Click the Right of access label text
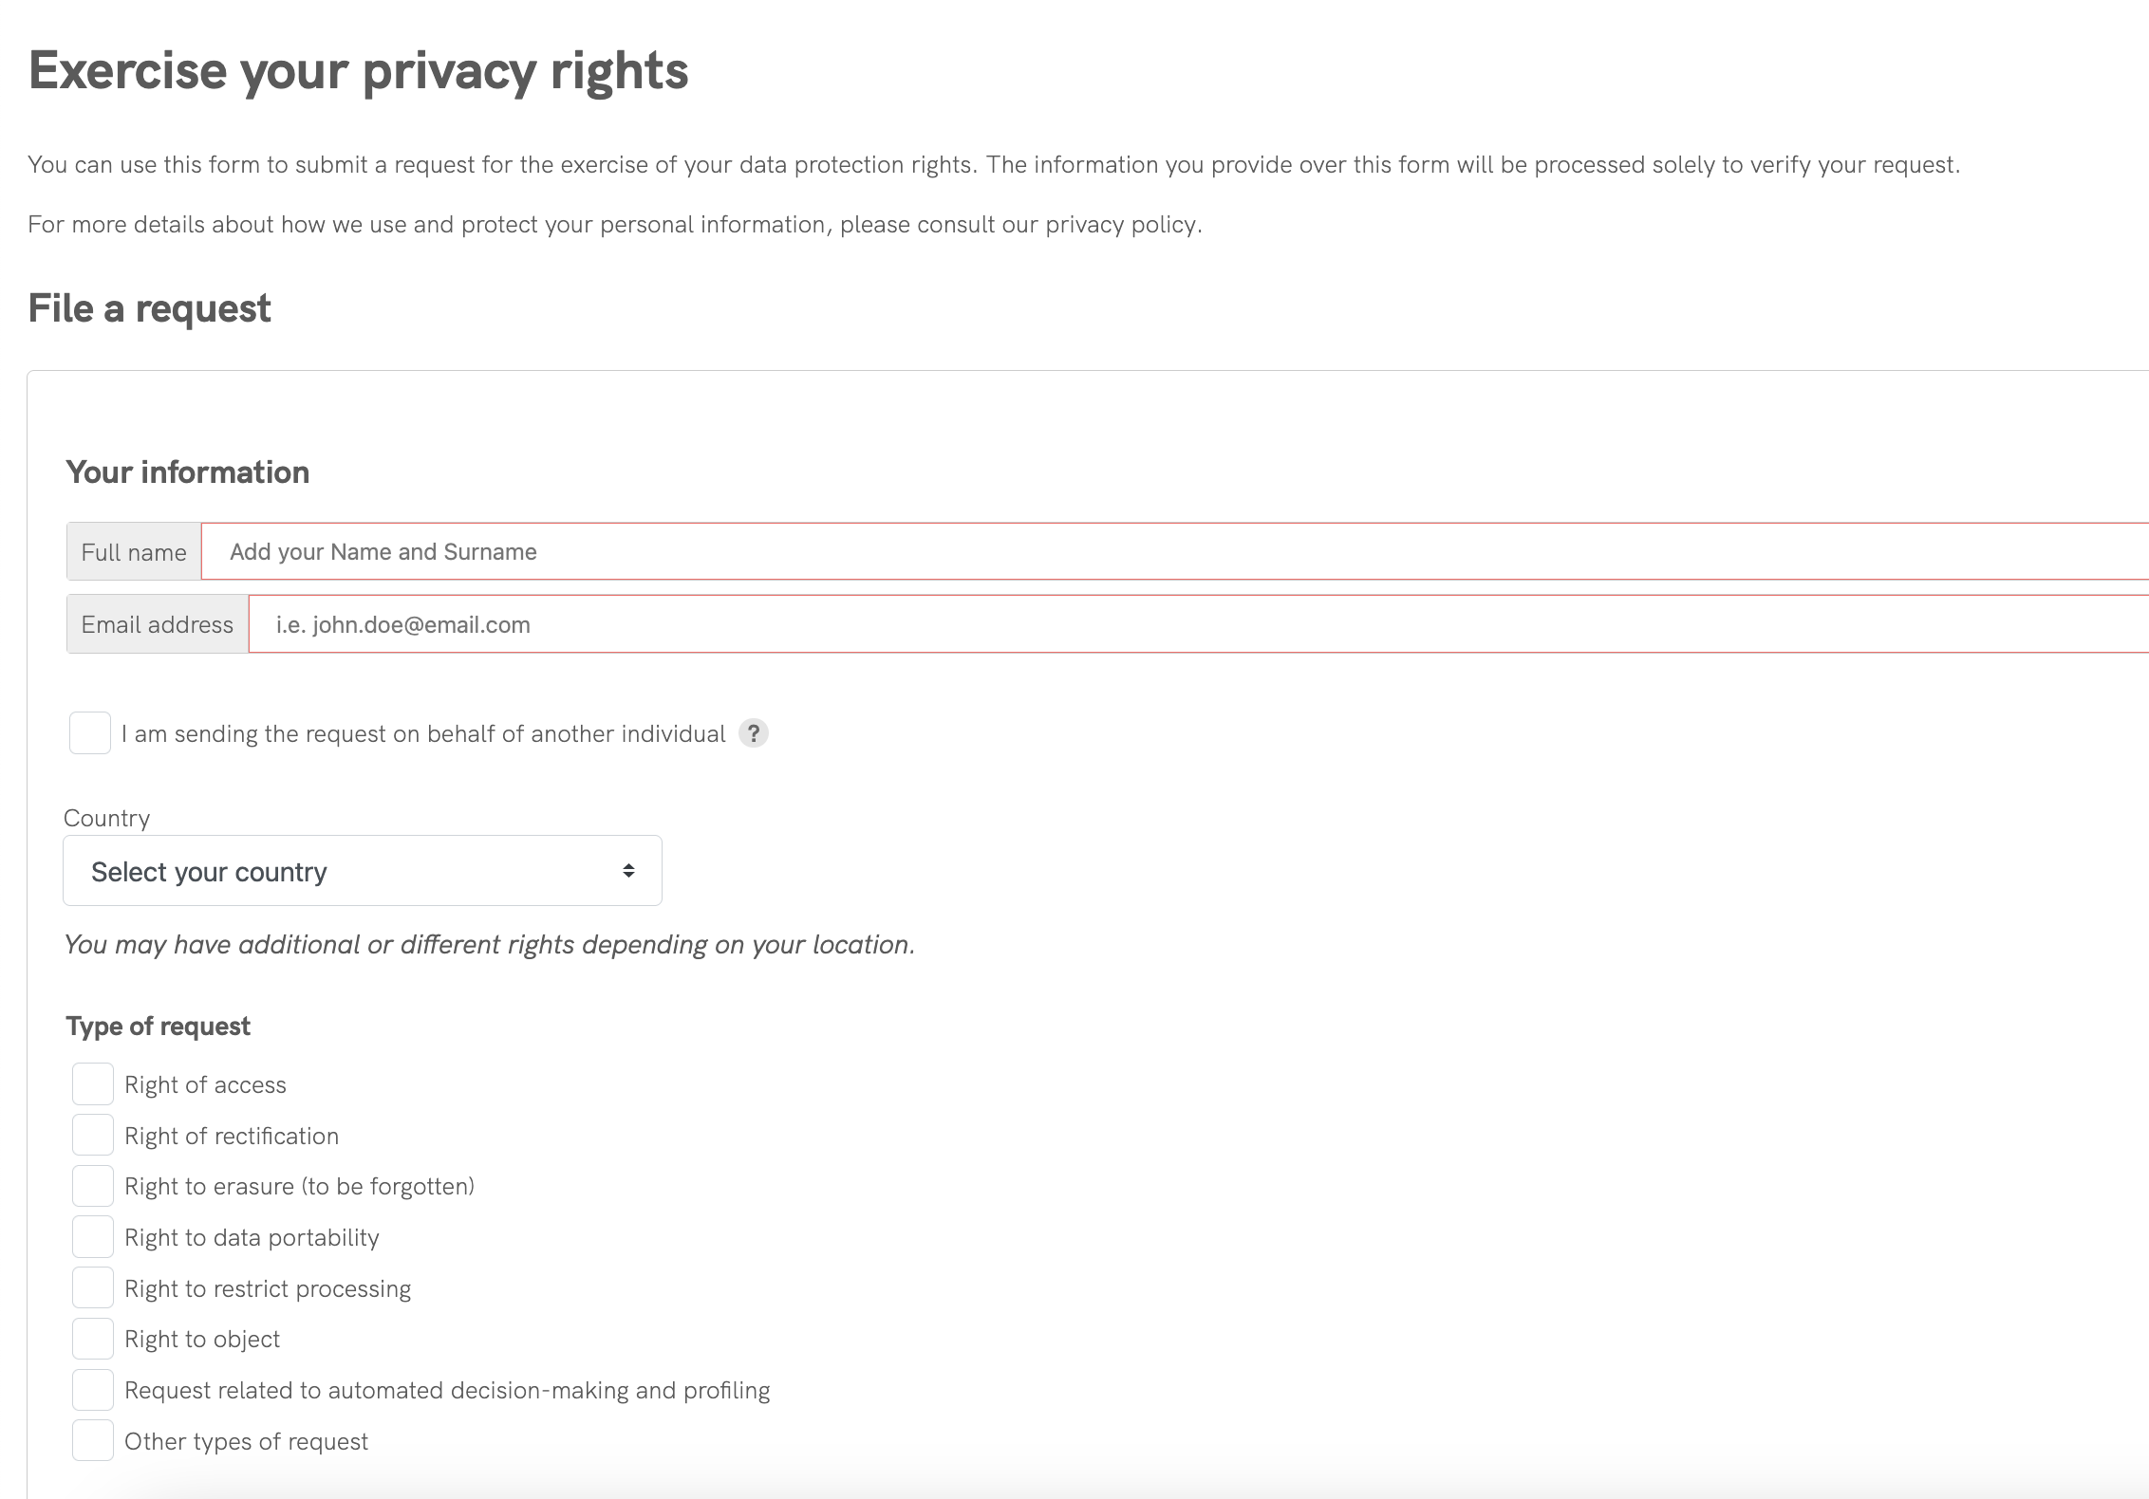The width and height of the screenshot is (2149, 1499). pyautogui.click(x=205, y=1085)
